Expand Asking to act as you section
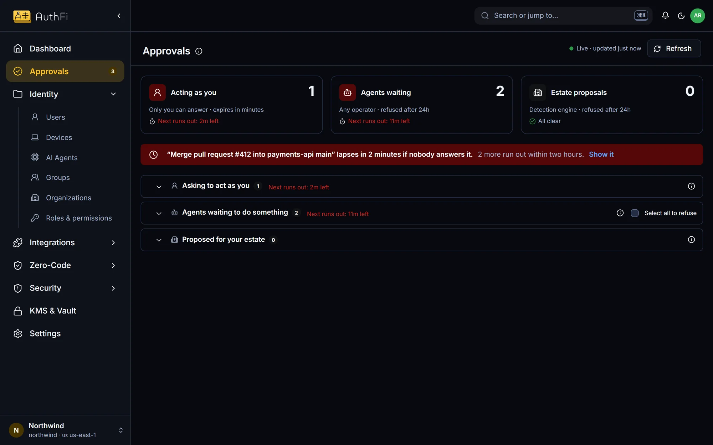 (x=159, y=187)
